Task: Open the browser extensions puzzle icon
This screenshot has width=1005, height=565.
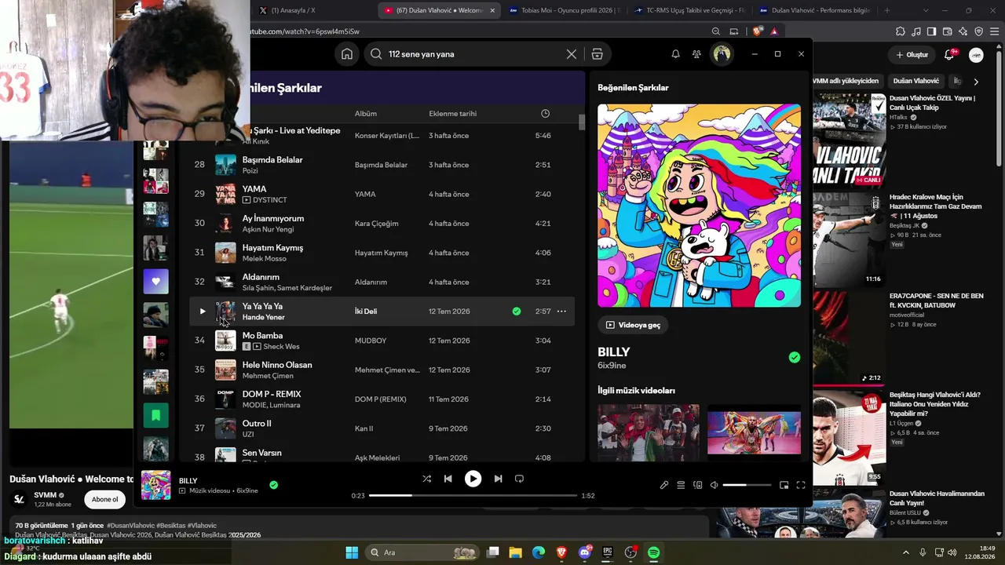Action: coord(901,31)
